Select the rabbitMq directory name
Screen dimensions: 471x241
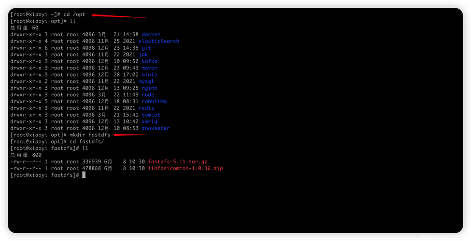[x=154, y=101]
